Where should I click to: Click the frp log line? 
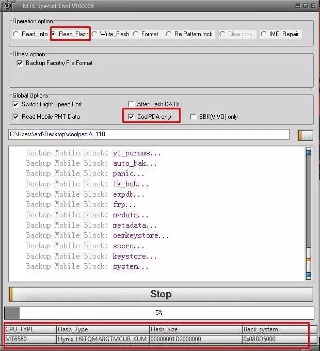point(81,204)
